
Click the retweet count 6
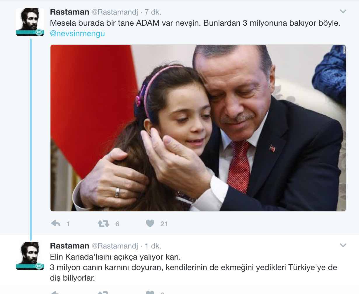[x=117, y=224]
